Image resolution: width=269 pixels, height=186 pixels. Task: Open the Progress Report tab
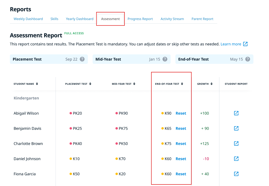click(140, 19)
